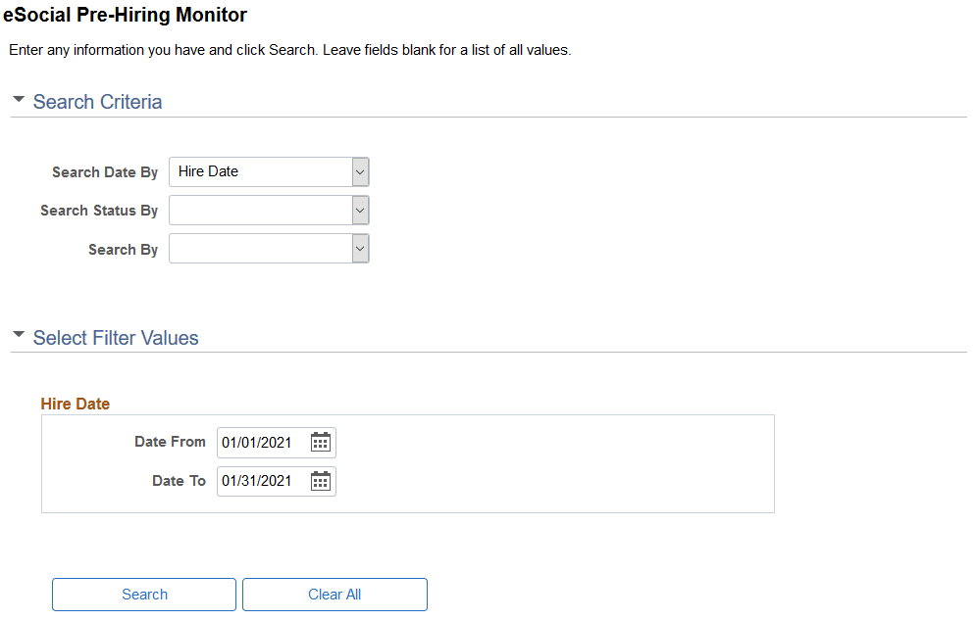The image size is (978, 621).
Task: Click the eSocial Pre-Hiring Monitor heading
Action: (128, 17)
